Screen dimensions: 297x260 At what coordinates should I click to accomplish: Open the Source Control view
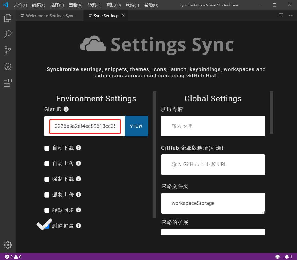[8, 51]
